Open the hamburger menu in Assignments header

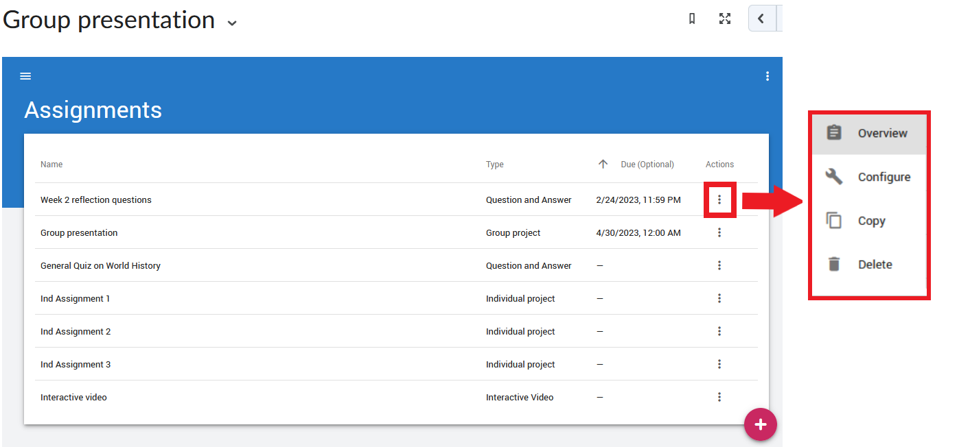tap(25, 76)
